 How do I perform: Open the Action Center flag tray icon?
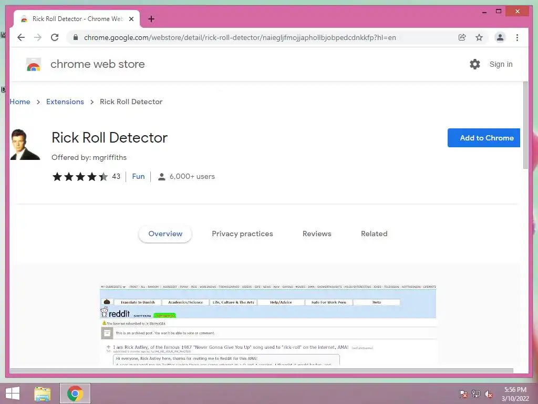coord(463,394)
